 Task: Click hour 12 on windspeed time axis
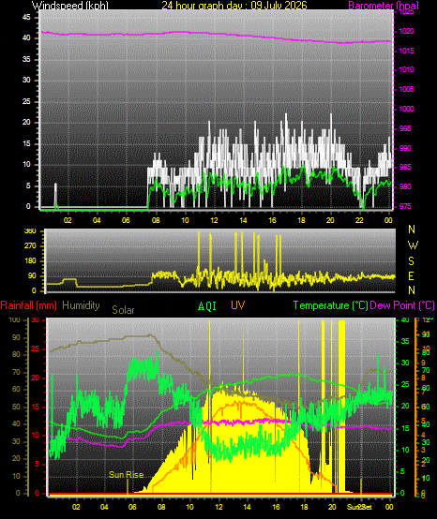(214, 220)
